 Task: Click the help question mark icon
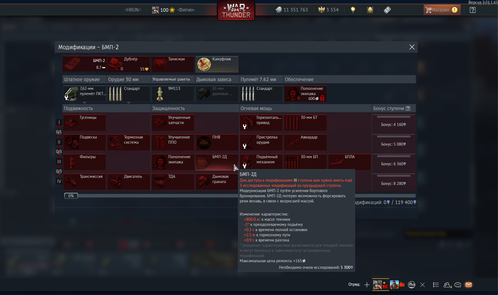click(x=473, y=10)
